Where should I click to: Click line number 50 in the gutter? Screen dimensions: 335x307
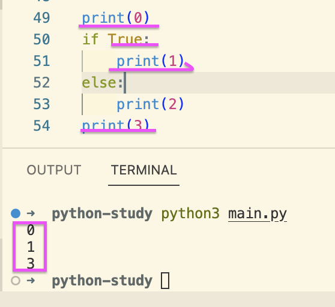41,39
